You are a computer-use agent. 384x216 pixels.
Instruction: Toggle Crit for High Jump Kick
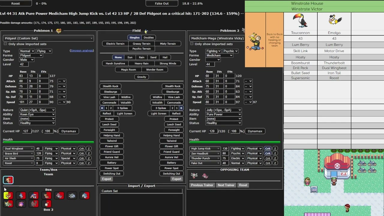point(268,148)
